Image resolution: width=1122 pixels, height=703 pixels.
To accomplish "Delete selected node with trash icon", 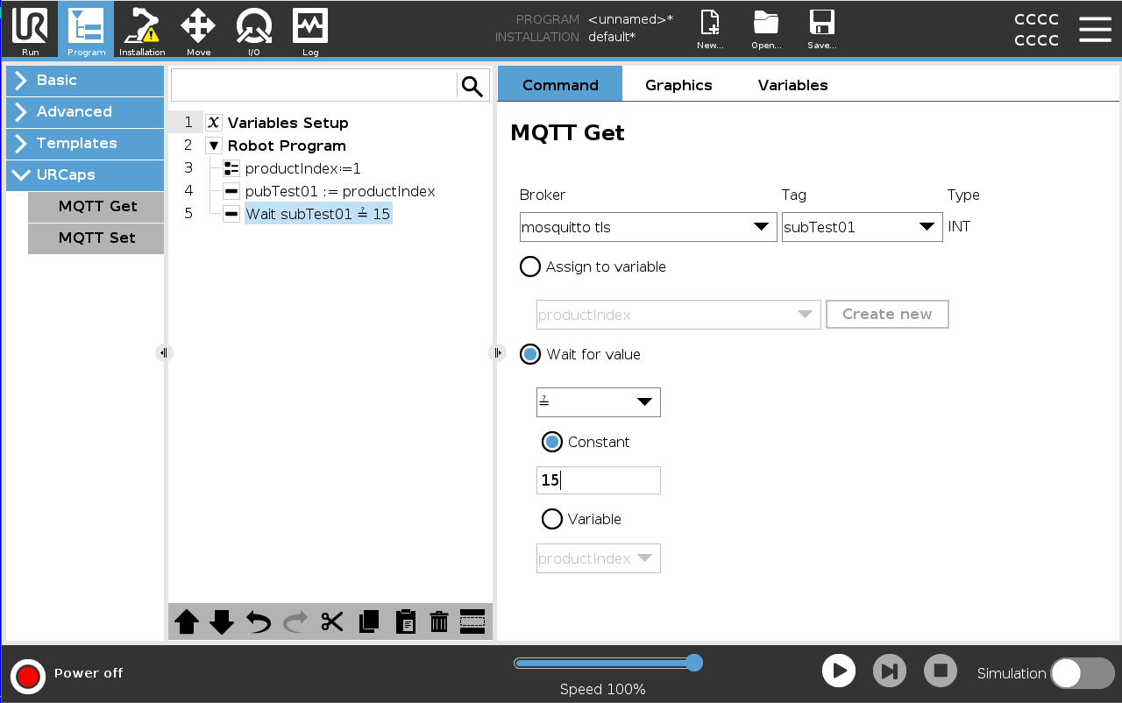I will click(439, 622).
